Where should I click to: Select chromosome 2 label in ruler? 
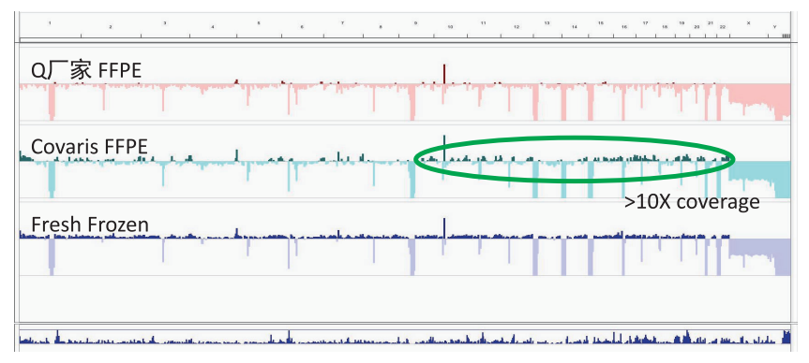(x=111, y=26)
